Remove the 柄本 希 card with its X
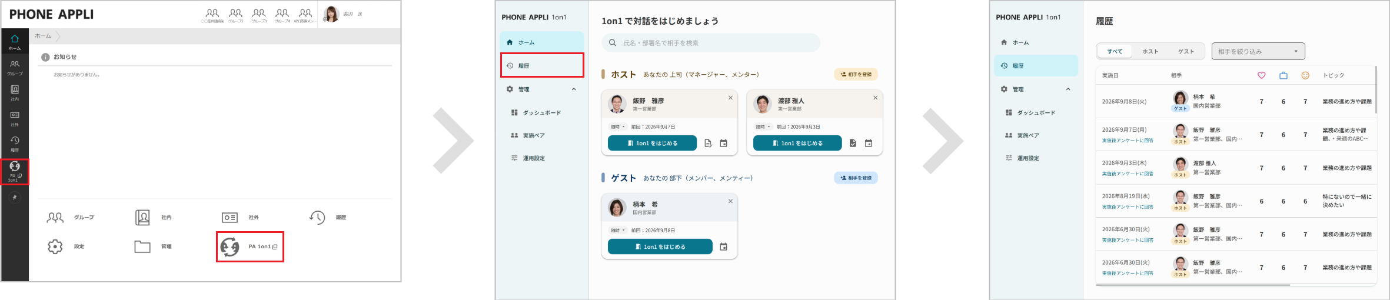Screen dimensions: 1390x300 point(730,201)
